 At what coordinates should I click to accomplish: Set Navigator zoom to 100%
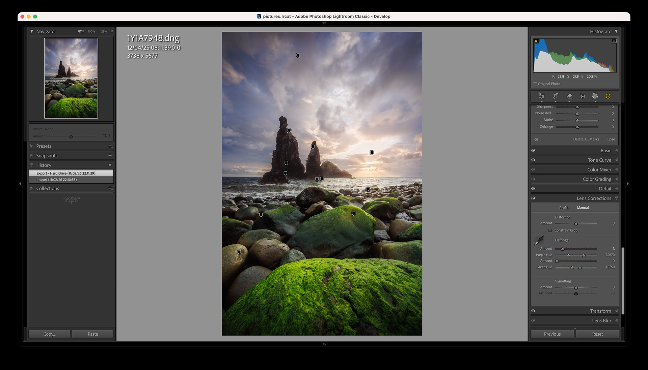coord(91,31)
